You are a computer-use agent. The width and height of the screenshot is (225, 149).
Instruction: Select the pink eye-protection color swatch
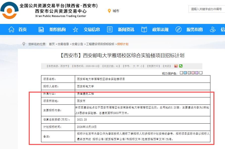click(193, 73)
